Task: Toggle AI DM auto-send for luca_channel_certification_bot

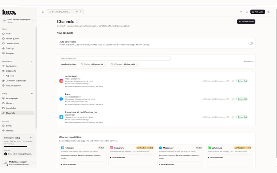Action: coord(232,117)
